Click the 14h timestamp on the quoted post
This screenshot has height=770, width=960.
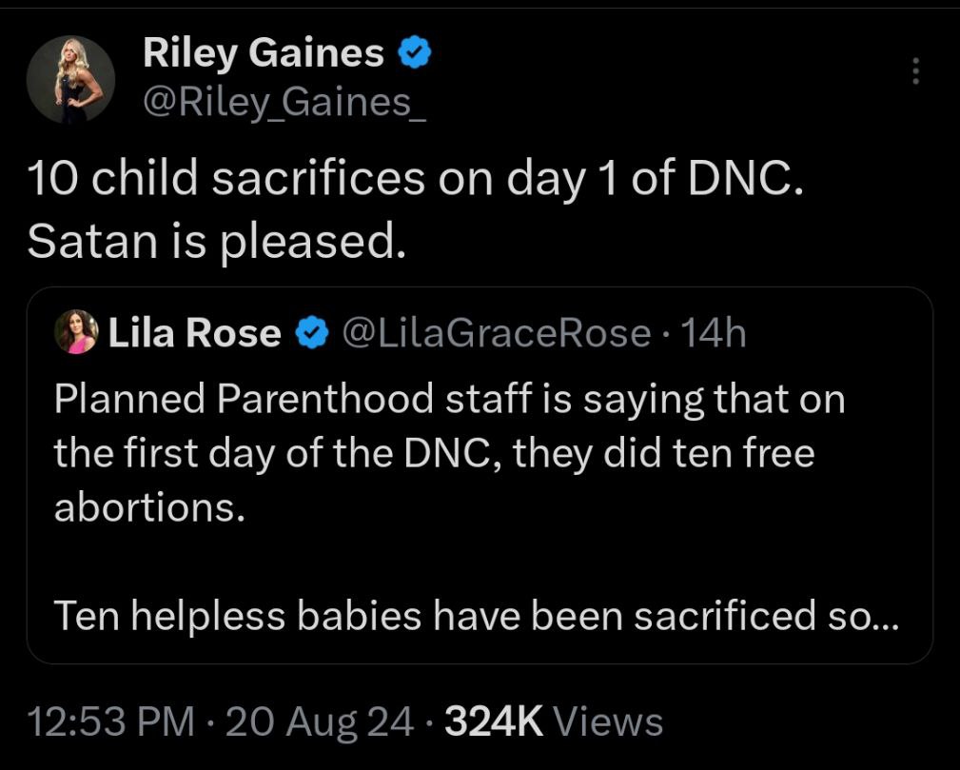(x=714, y=332)
